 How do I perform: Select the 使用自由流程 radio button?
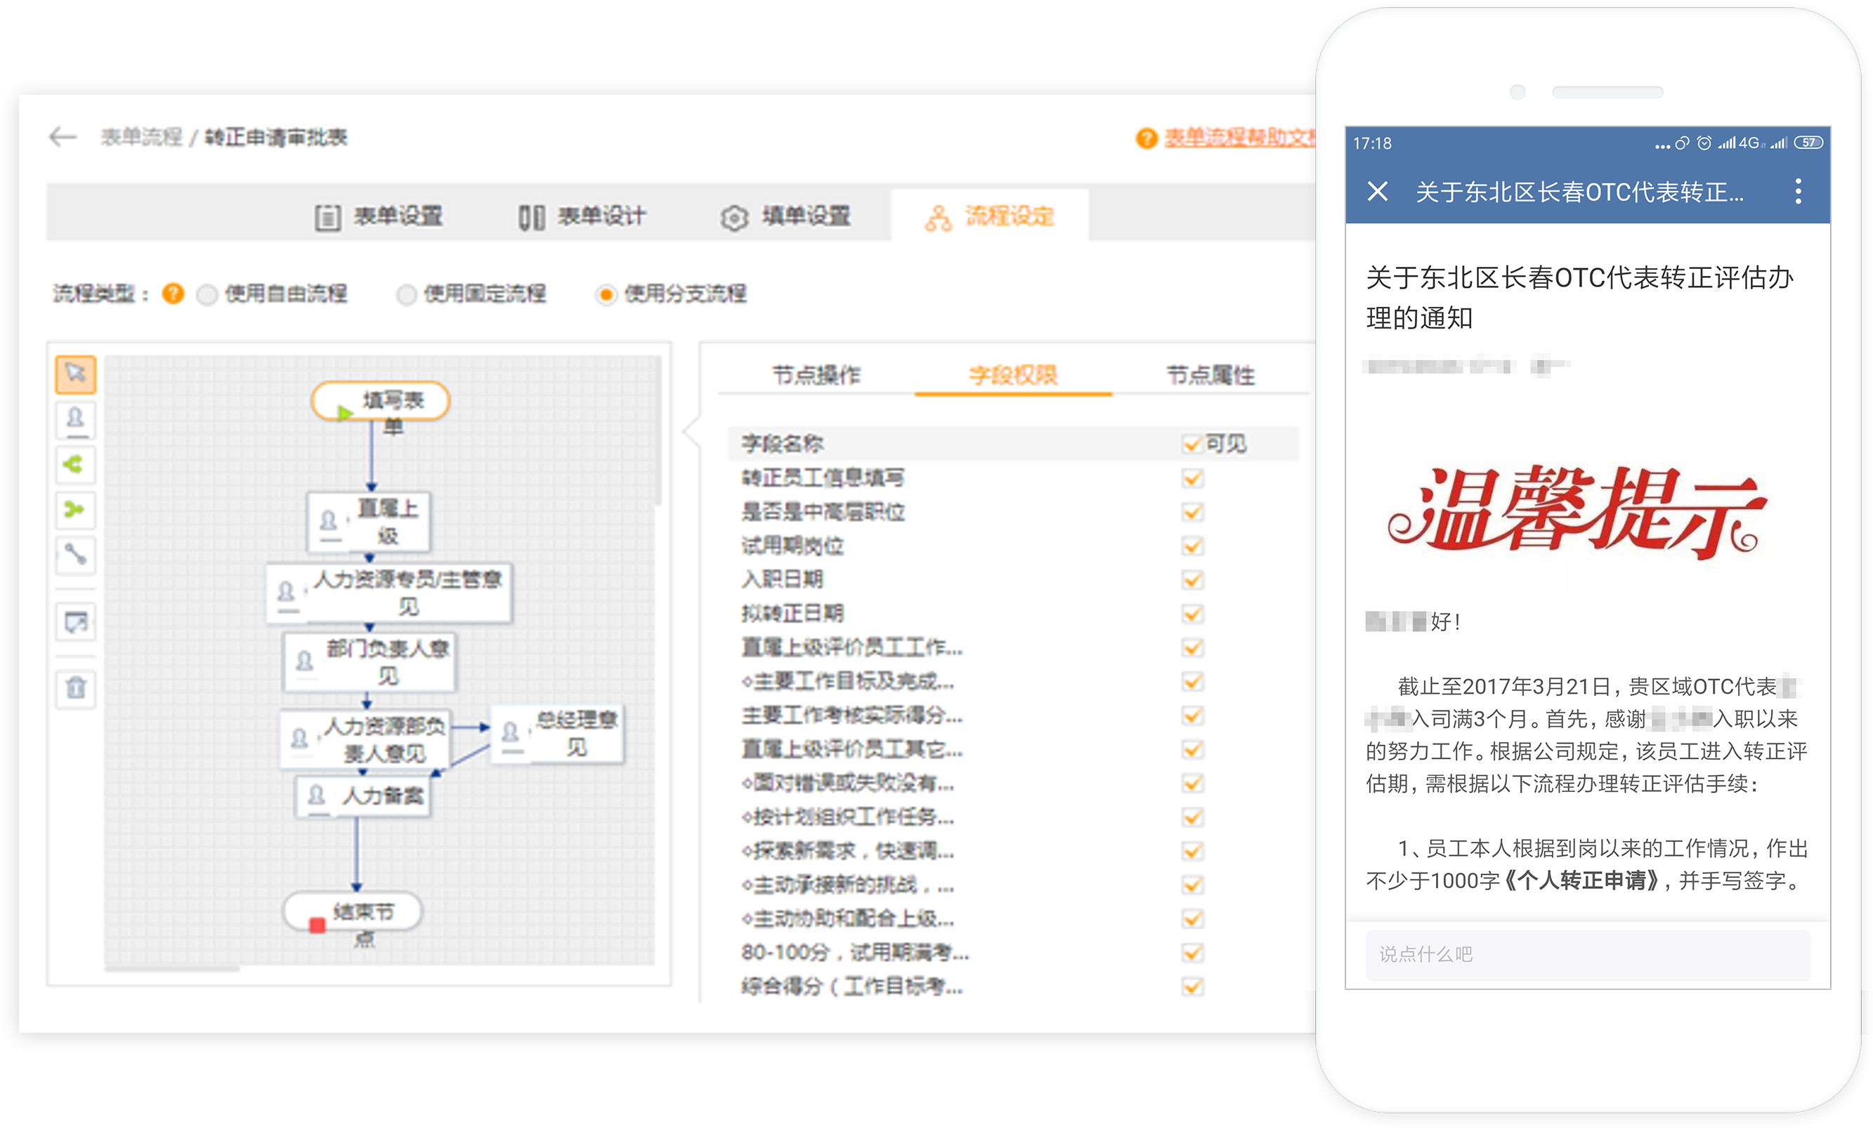point(207,294)
